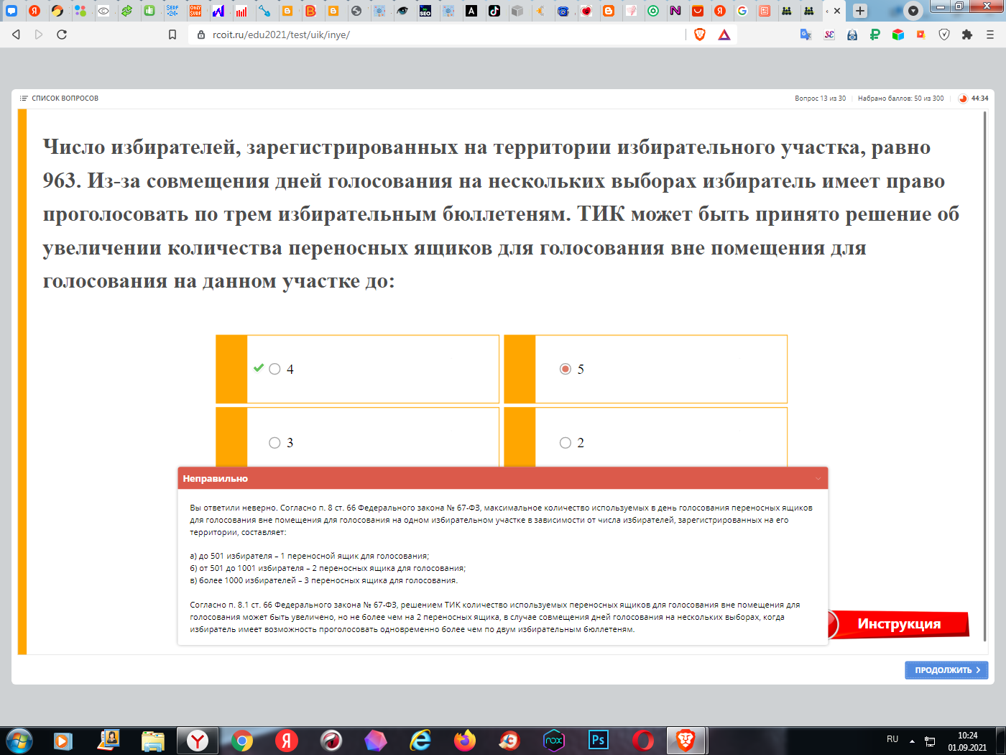
Task: Open Photoshop from the taskbar
Action: (x=599, y=740)
